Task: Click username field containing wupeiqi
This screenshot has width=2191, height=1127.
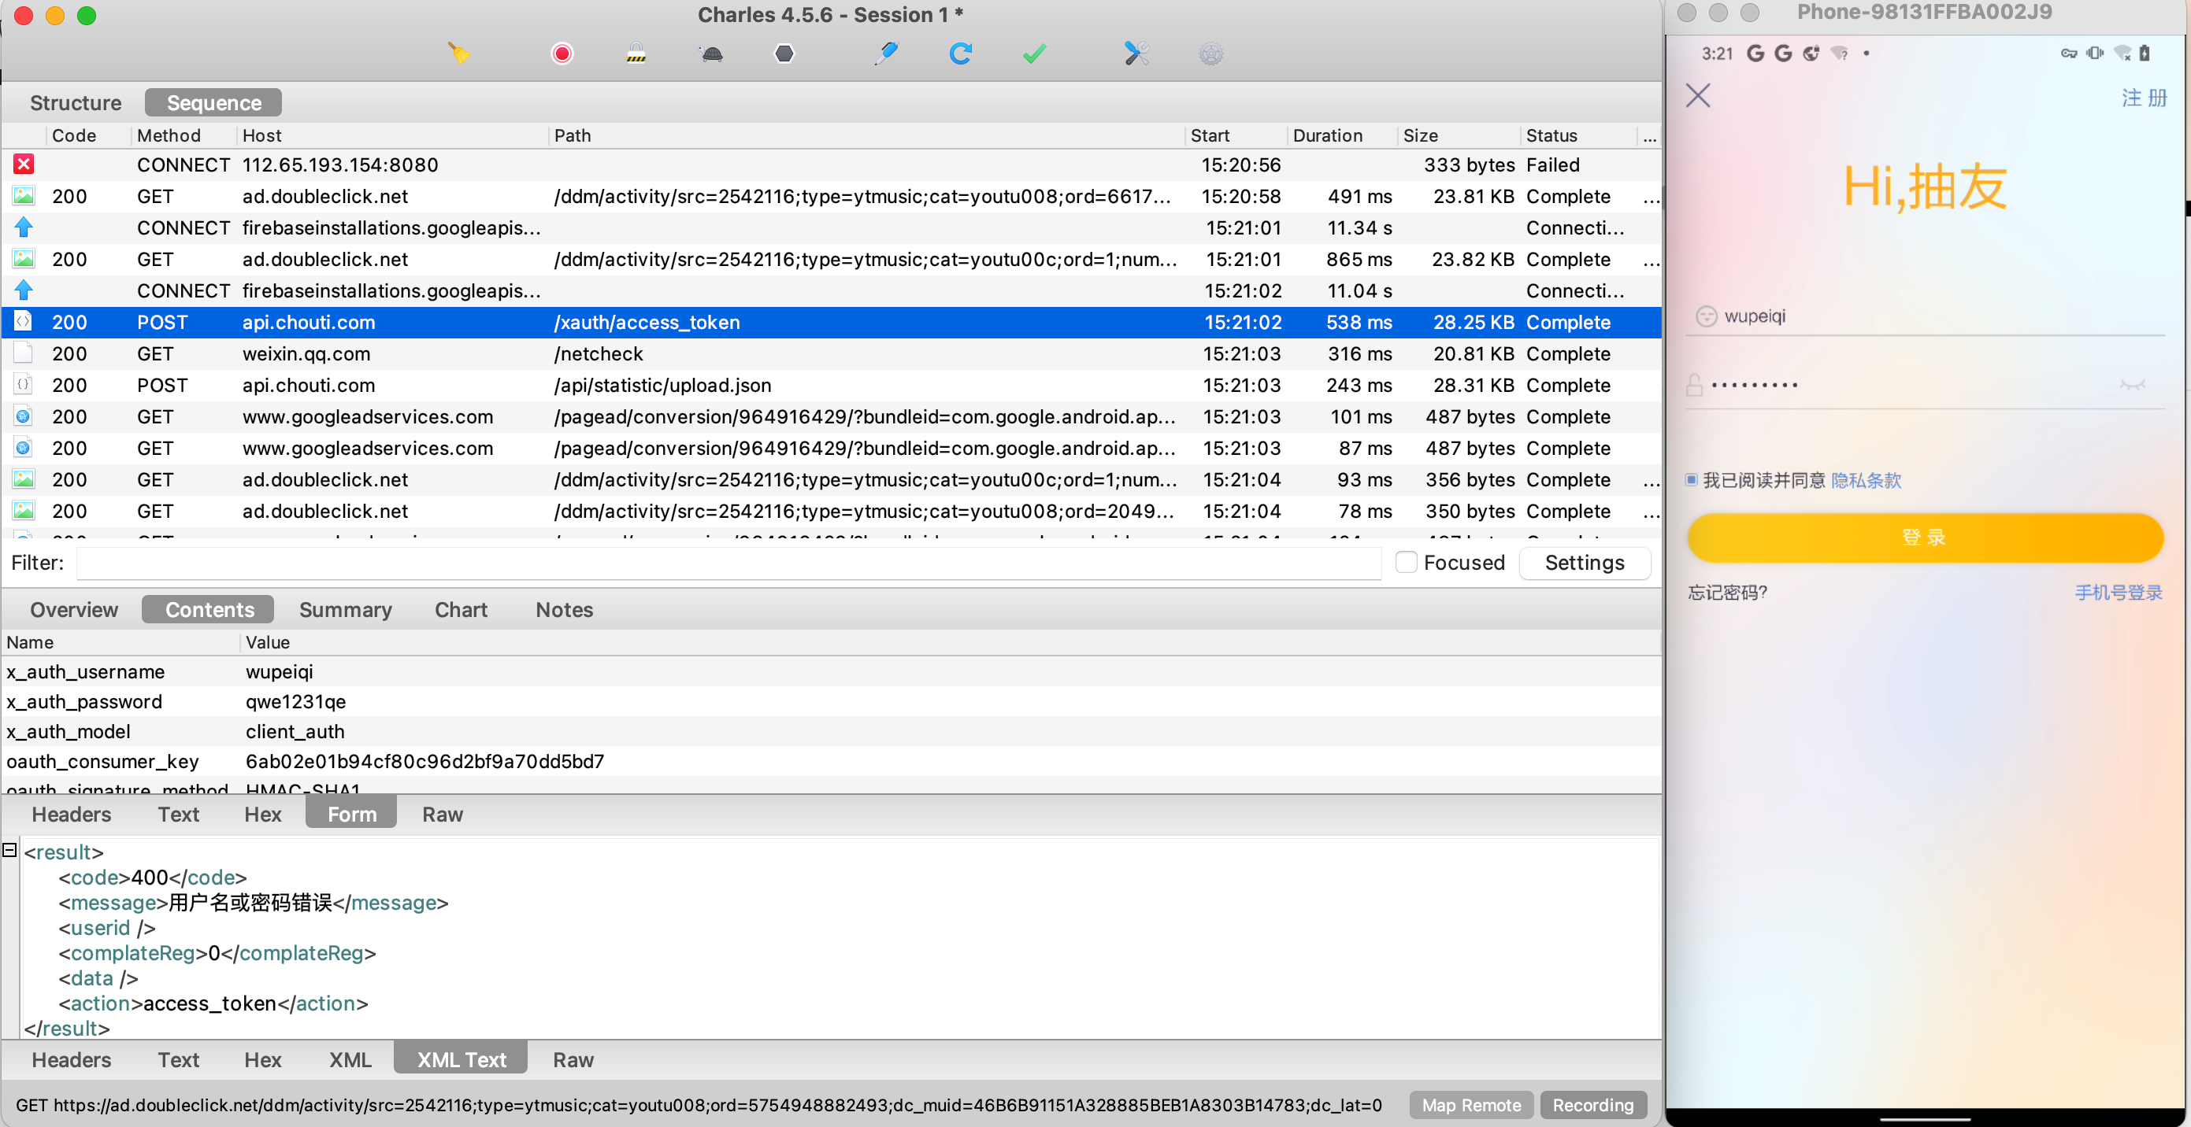Action: [1924, 316]
